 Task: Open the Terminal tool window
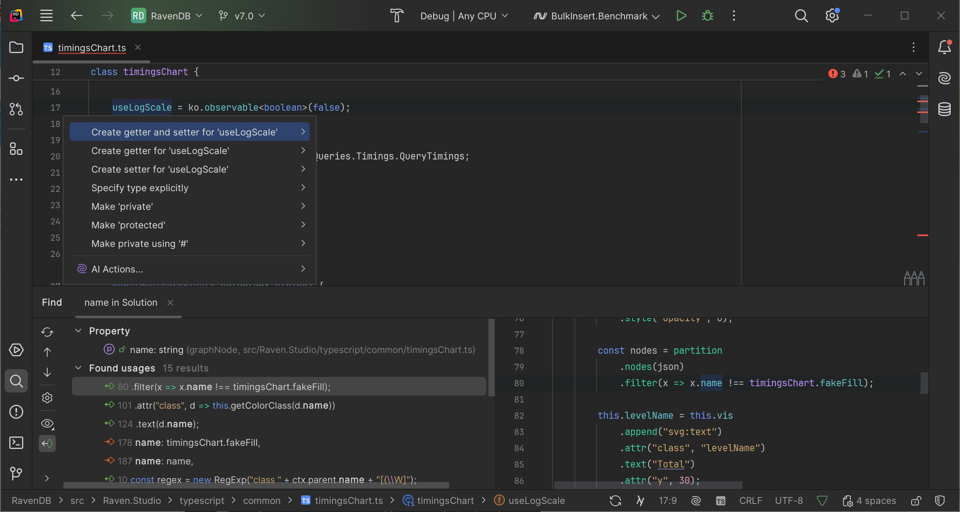tap(16, 443)
